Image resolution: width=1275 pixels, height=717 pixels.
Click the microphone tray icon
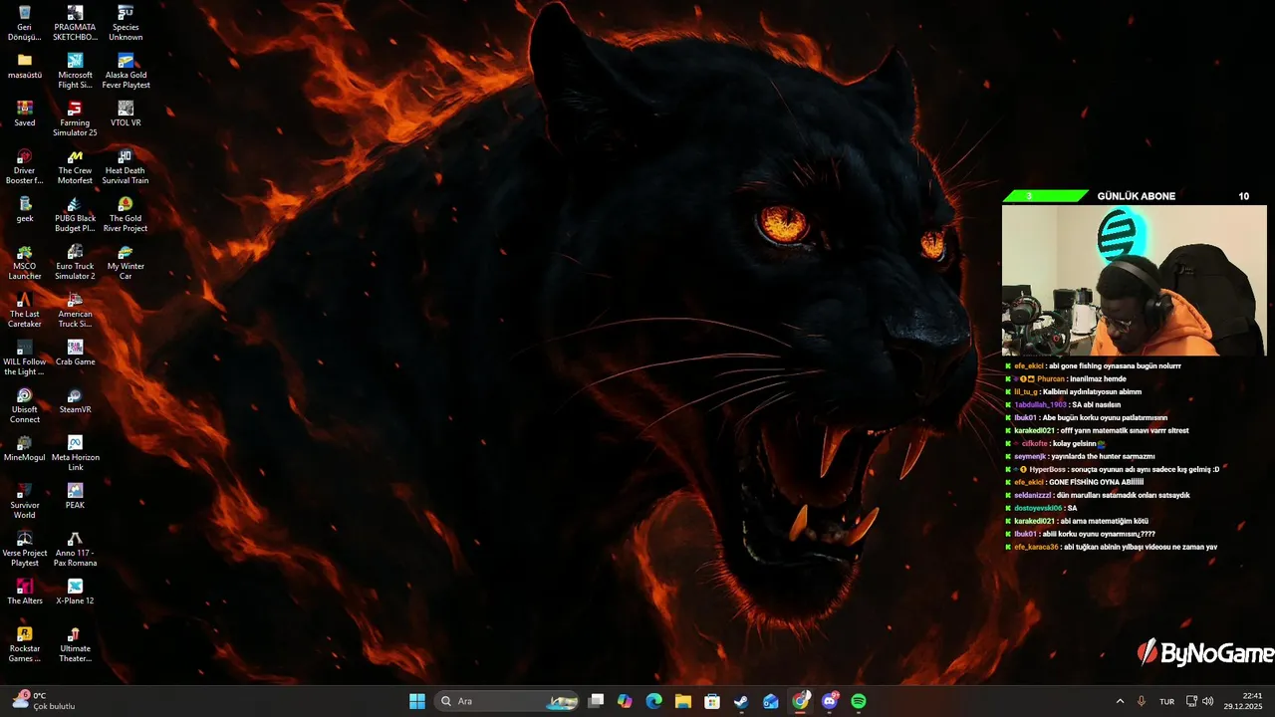(1142, 701)
